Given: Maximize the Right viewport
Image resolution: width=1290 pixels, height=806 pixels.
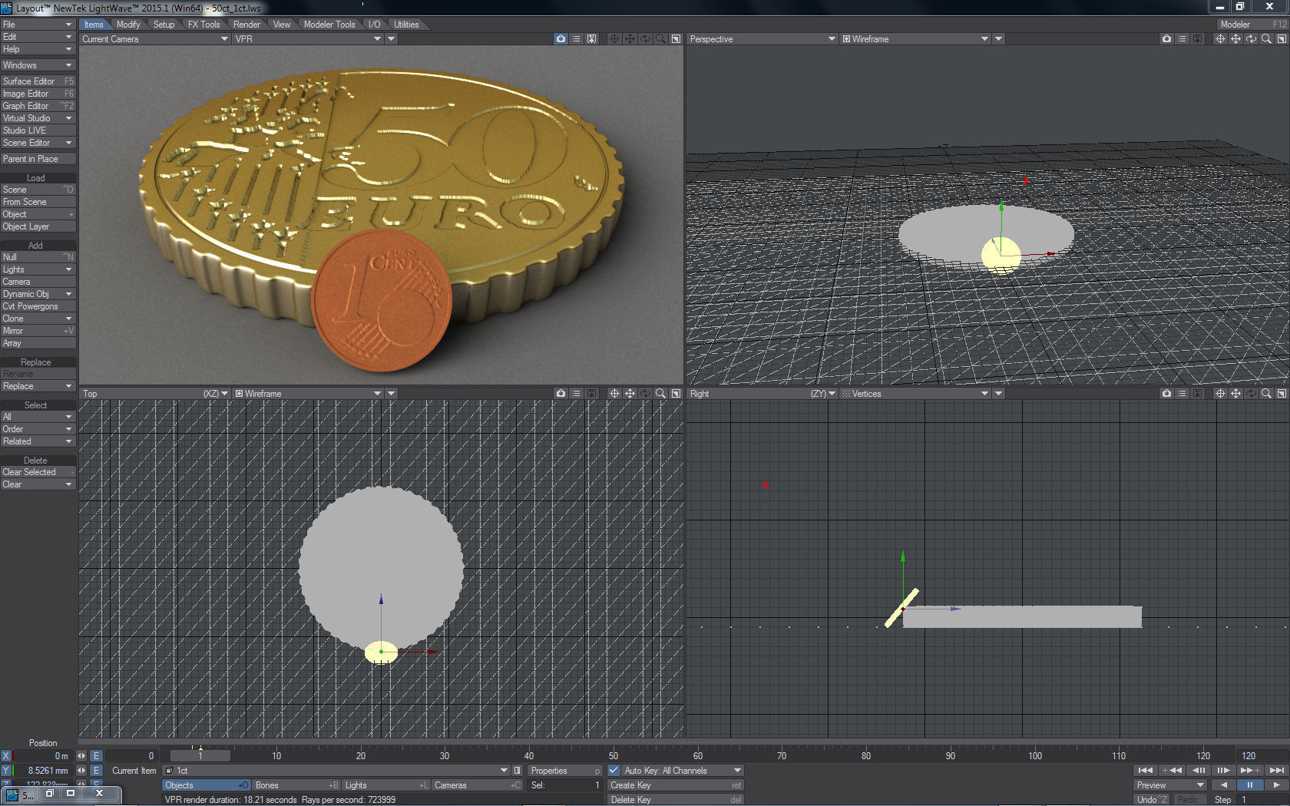Looking at the screenshot, I should 1282,393.
